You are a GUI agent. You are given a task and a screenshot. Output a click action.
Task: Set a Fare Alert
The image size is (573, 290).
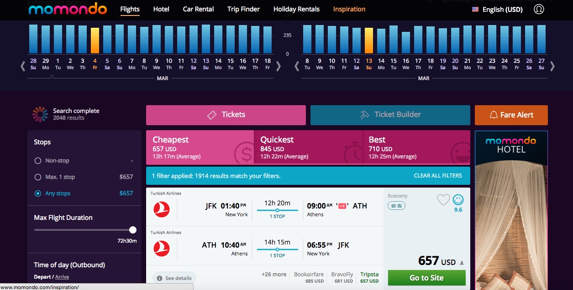coord(511,115)
